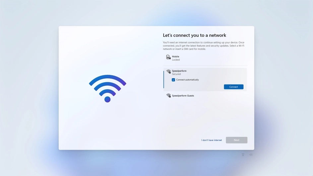Screen dimensions: 313x176
Task: Click the Locked status under Mobile
Action: click(x=176, y=60)
